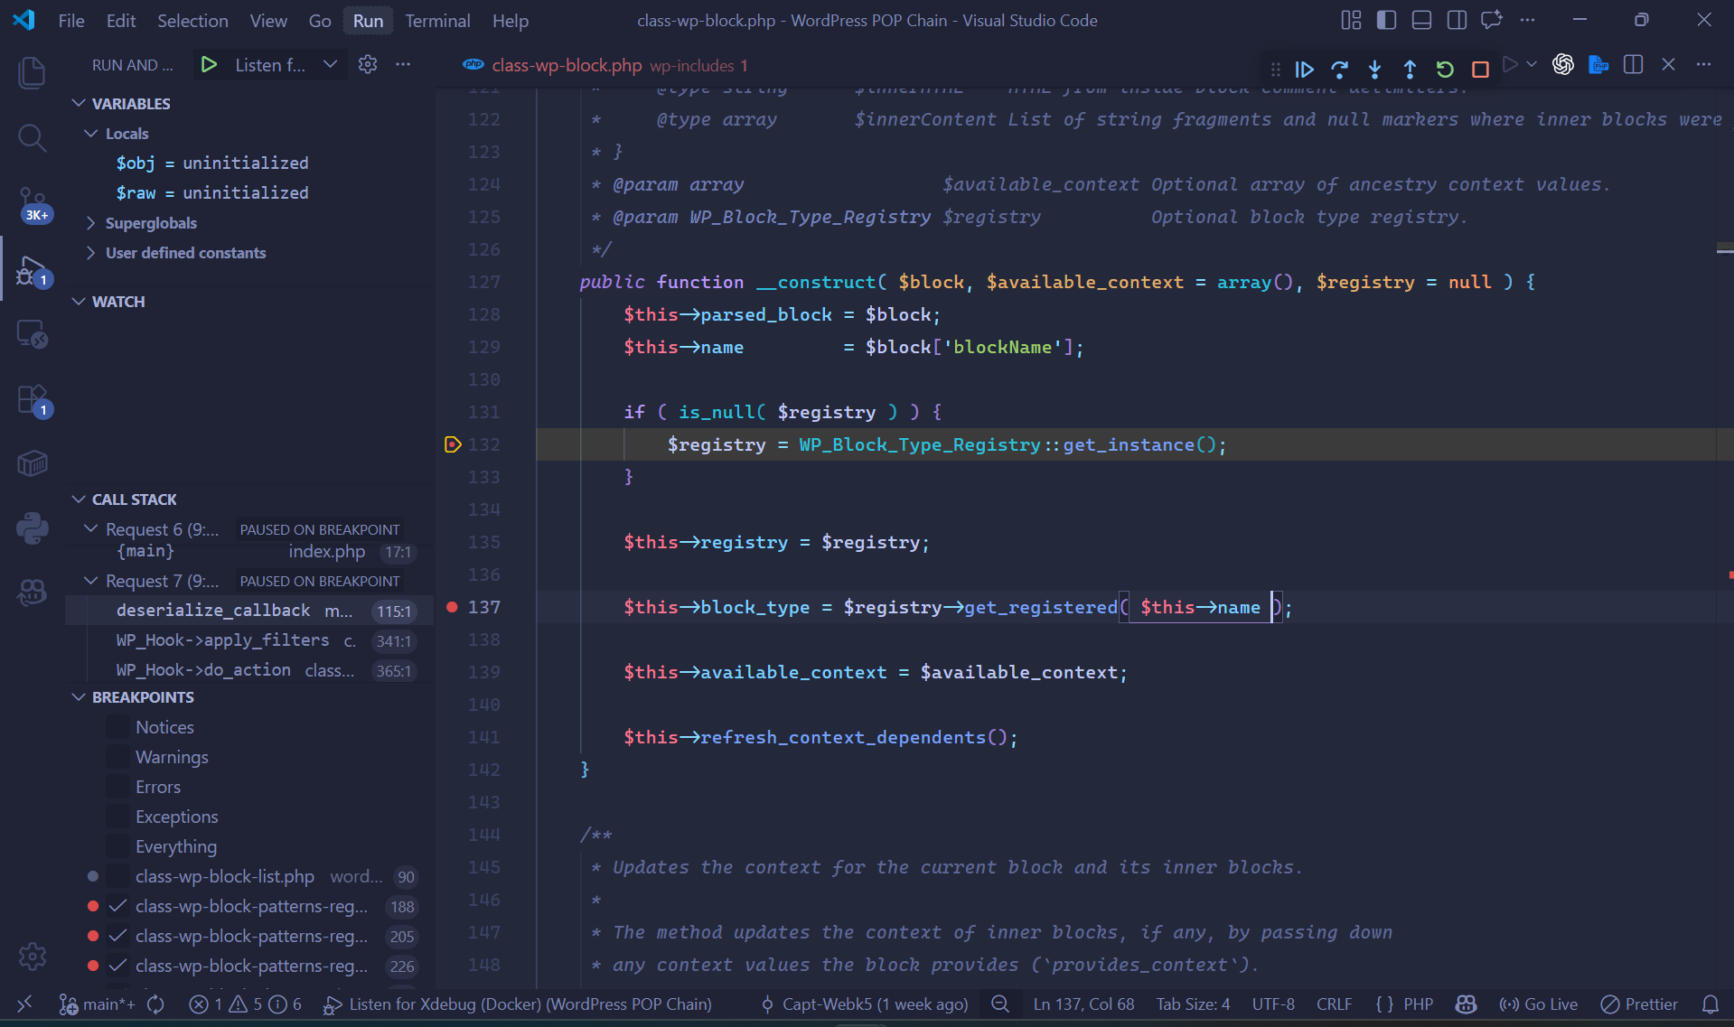Open the Python icon in activity bar
Viewport: 1734px width, 1027px height.
click(33, 528)
